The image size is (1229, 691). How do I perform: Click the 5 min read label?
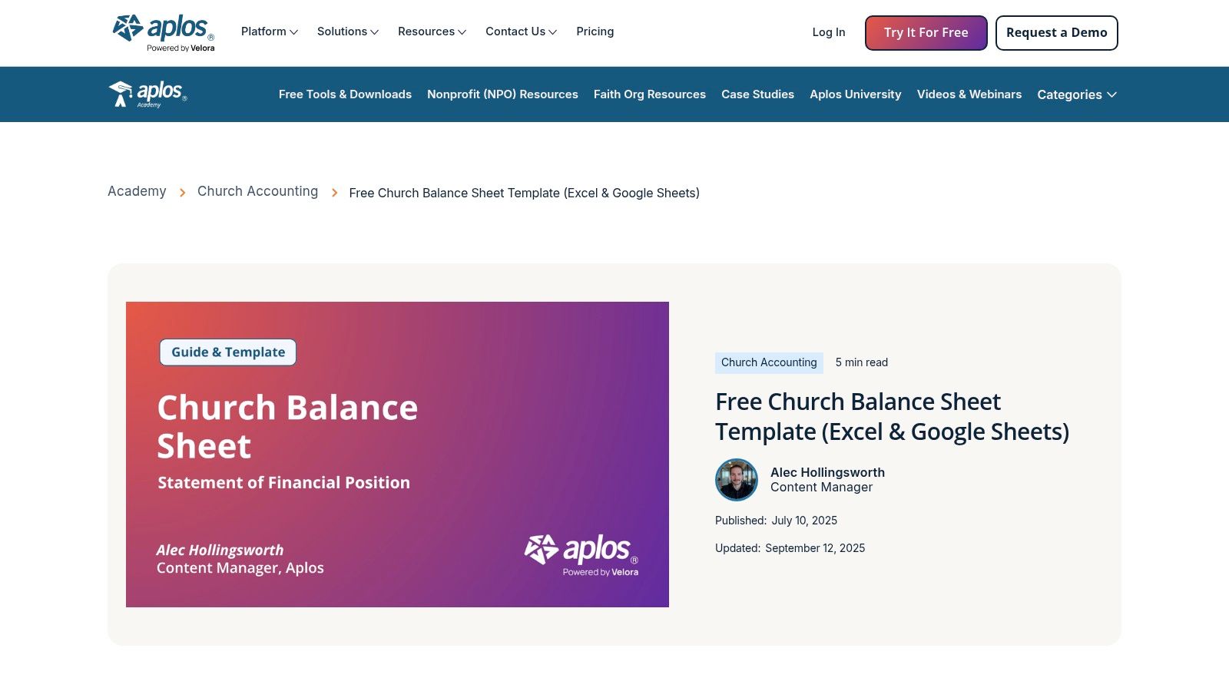[862, 362]
